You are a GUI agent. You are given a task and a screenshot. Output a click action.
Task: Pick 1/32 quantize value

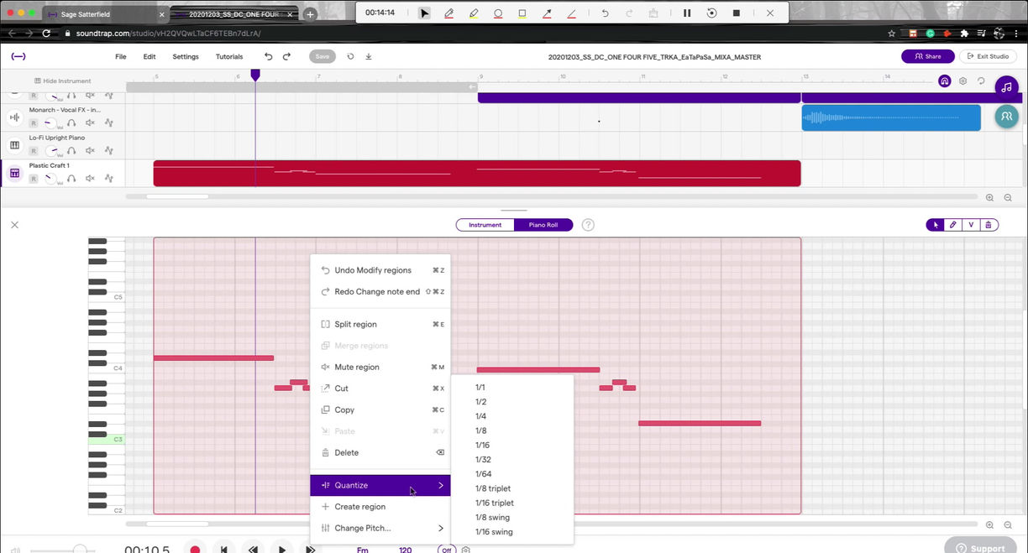[483, 460]
